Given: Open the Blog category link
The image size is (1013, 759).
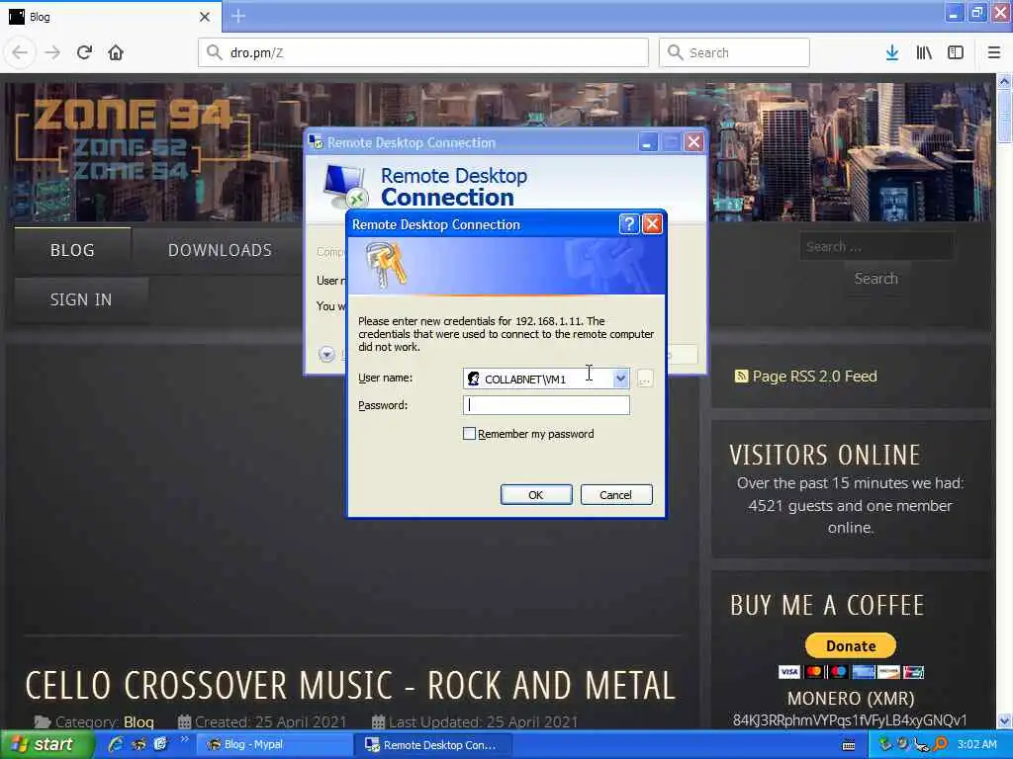Looking at the screenshot, I should click(x=138, y=722).
